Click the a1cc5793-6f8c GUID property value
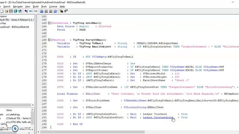Image resolution: width=239 pixels, height=134 pixels. (18, 122)
